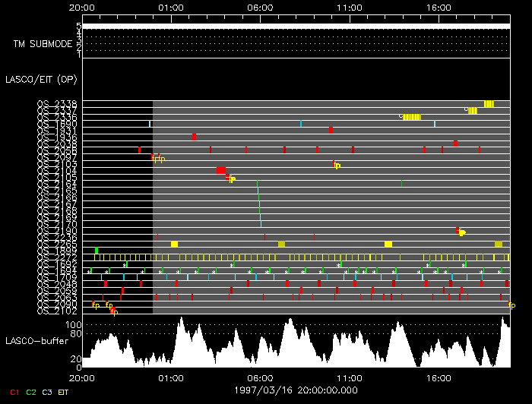Click the leftmost cyan tick on the OS_1690 row

(x=150, y=123)
